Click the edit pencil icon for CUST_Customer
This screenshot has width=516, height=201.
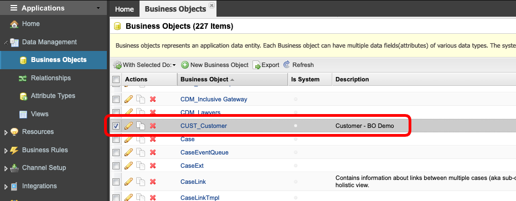(128, 126)
